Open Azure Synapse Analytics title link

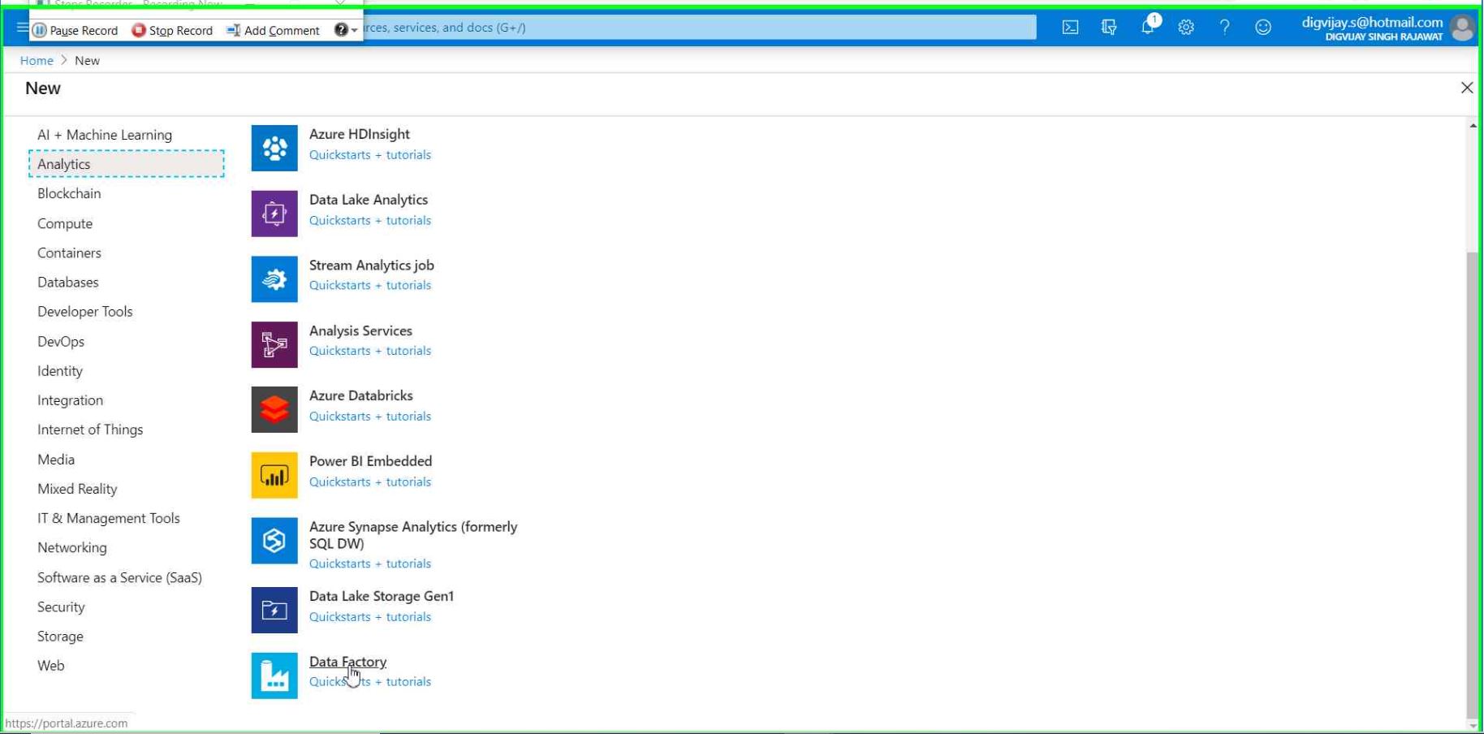tap(413, 535)
